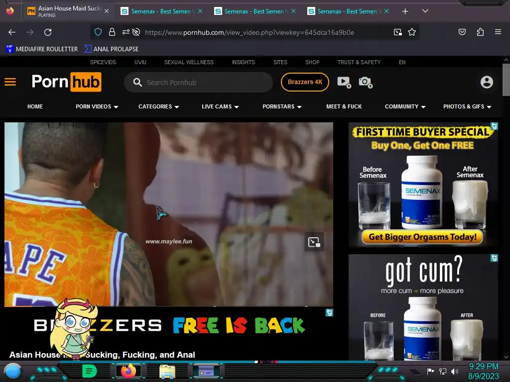Click the Brazzers 4K button
The height and width of the screenshot is (382, 510).
(x=305, y=82)
